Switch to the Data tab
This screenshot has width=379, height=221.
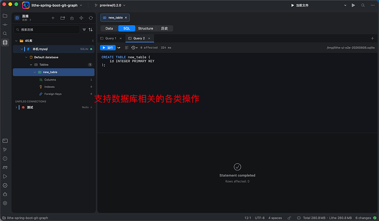click(109, 29)
